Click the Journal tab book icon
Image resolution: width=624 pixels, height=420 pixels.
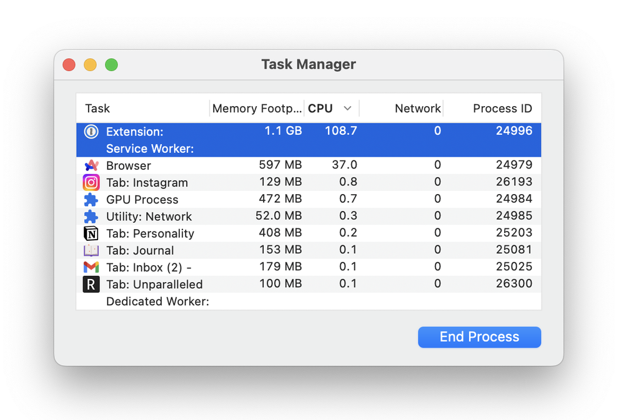pos(91,250)
